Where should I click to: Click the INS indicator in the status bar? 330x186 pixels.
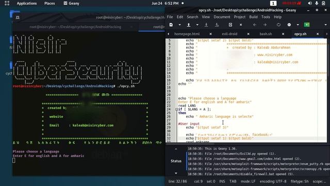coord(222,181)
